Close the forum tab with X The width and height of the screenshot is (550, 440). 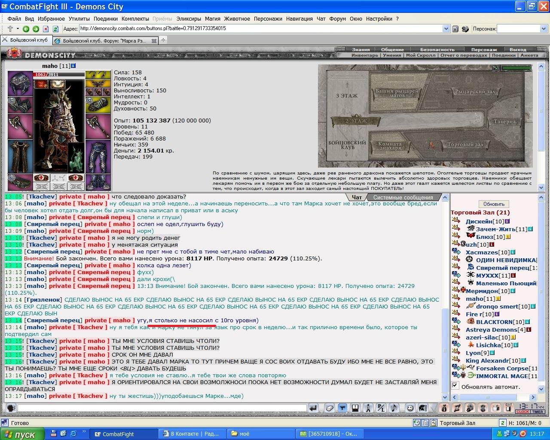154,41
